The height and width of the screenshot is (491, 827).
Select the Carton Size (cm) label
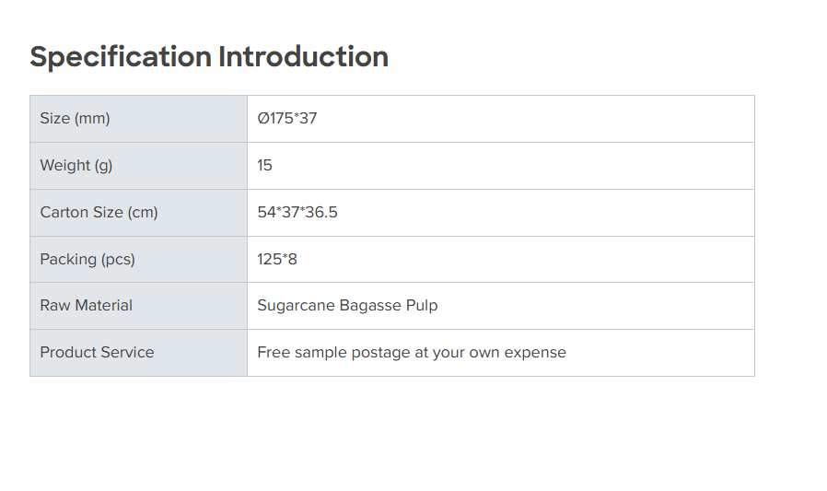tap(99, 213)
